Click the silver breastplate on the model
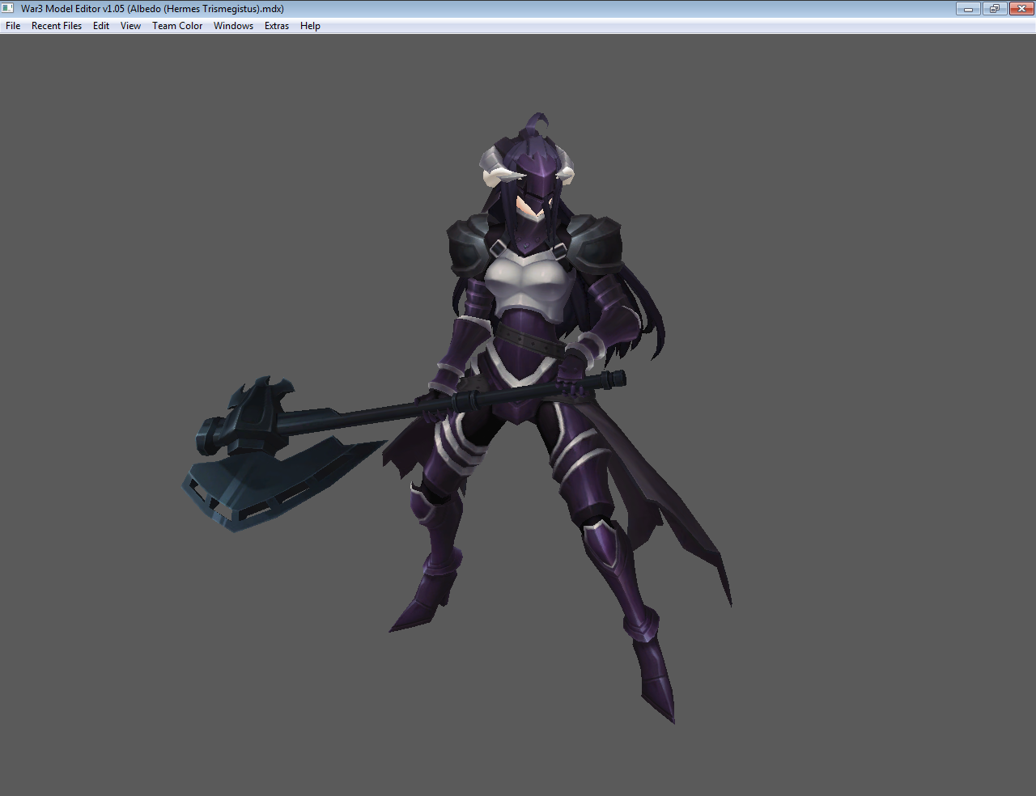The image size is (1036, 796). (530, 283)
